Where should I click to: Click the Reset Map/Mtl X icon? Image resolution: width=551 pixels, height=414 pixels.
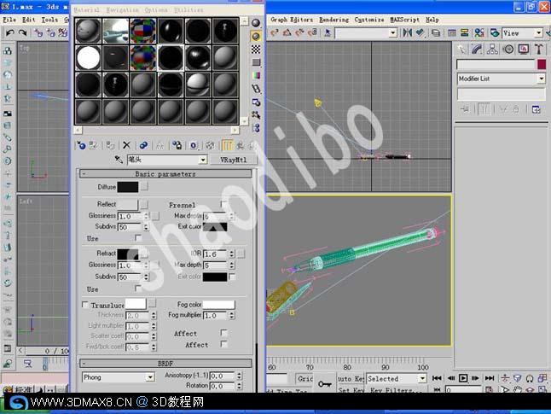(x=126, y=145)
